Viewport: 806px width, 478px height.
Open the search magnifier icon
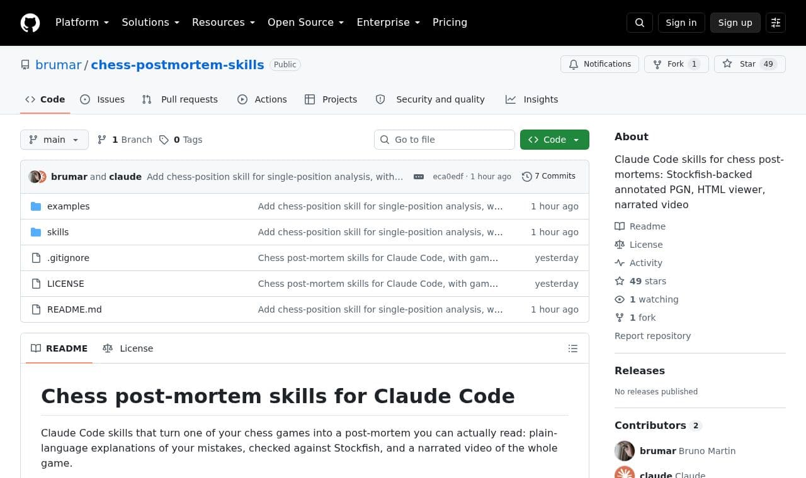click(x=640, y=23)
